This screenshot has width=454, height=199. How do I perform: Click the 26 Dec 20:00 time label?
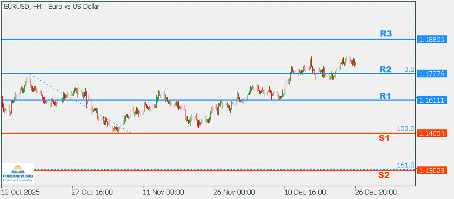(x=376, y=192)
